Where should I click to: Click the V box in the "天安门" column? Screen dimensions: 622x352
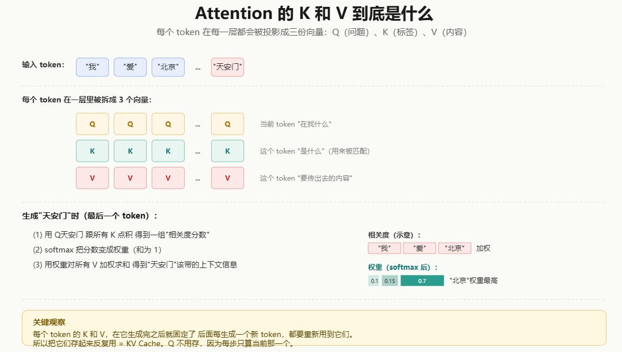(228, 178)
